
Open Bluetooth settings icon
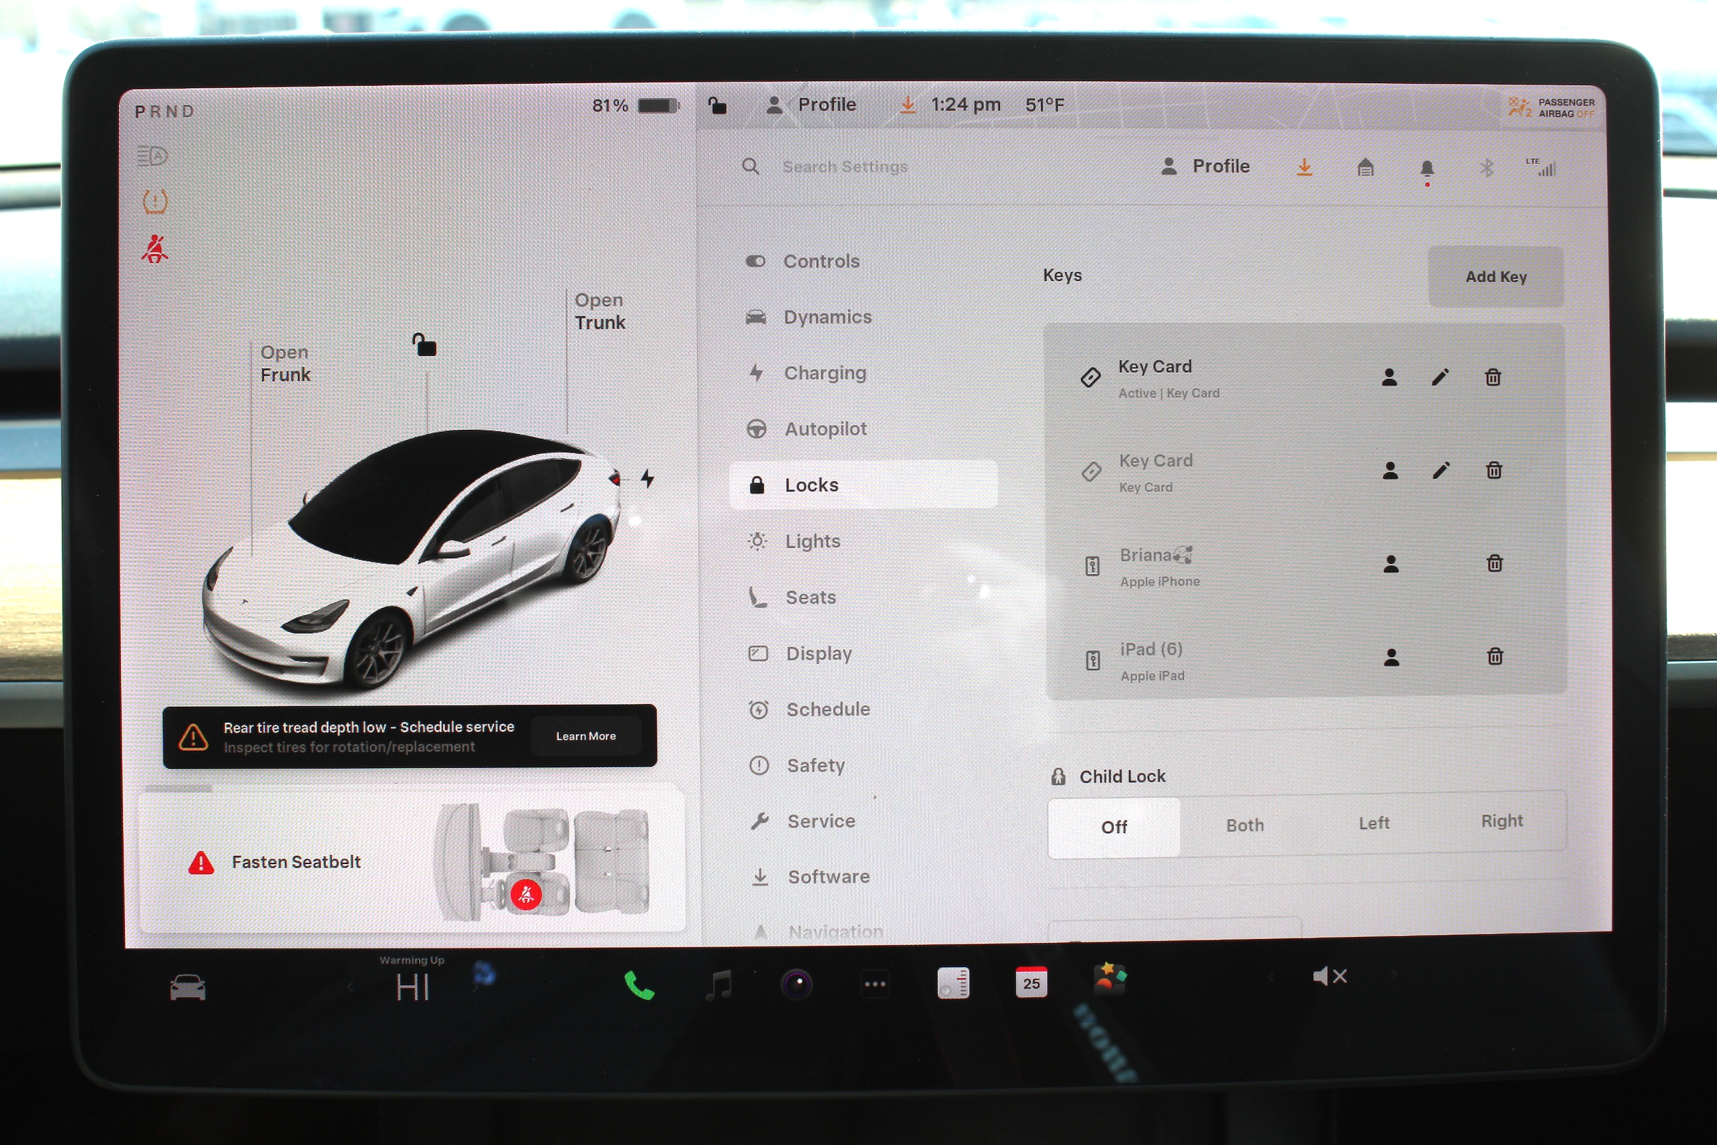click(1486, 169)
